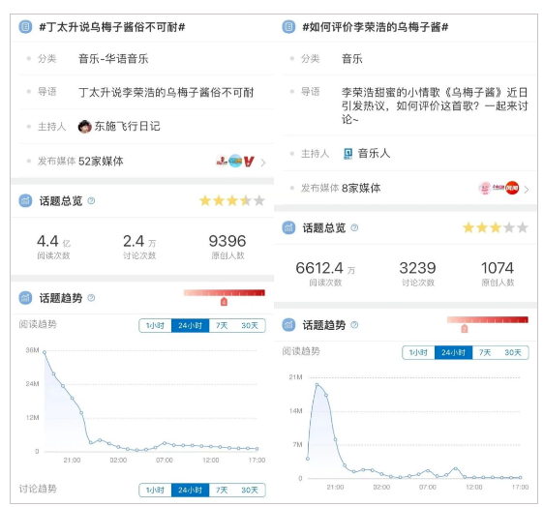Open the media logos next to 52家媒体

(x=235, y=161)
